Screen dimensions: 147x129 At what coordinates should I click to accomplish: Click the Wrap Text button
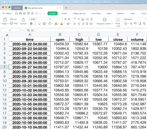[118, 23]
